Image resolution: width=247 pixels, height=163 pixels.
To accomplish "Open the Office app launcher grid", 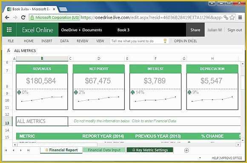I will [9, 30].
